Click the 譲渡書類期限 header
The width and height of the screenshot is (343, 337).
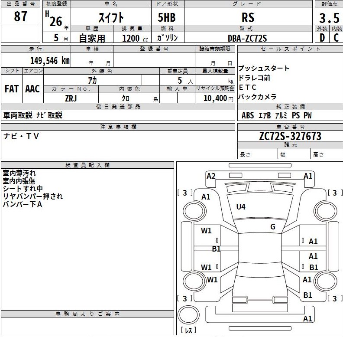pos(215,49)
